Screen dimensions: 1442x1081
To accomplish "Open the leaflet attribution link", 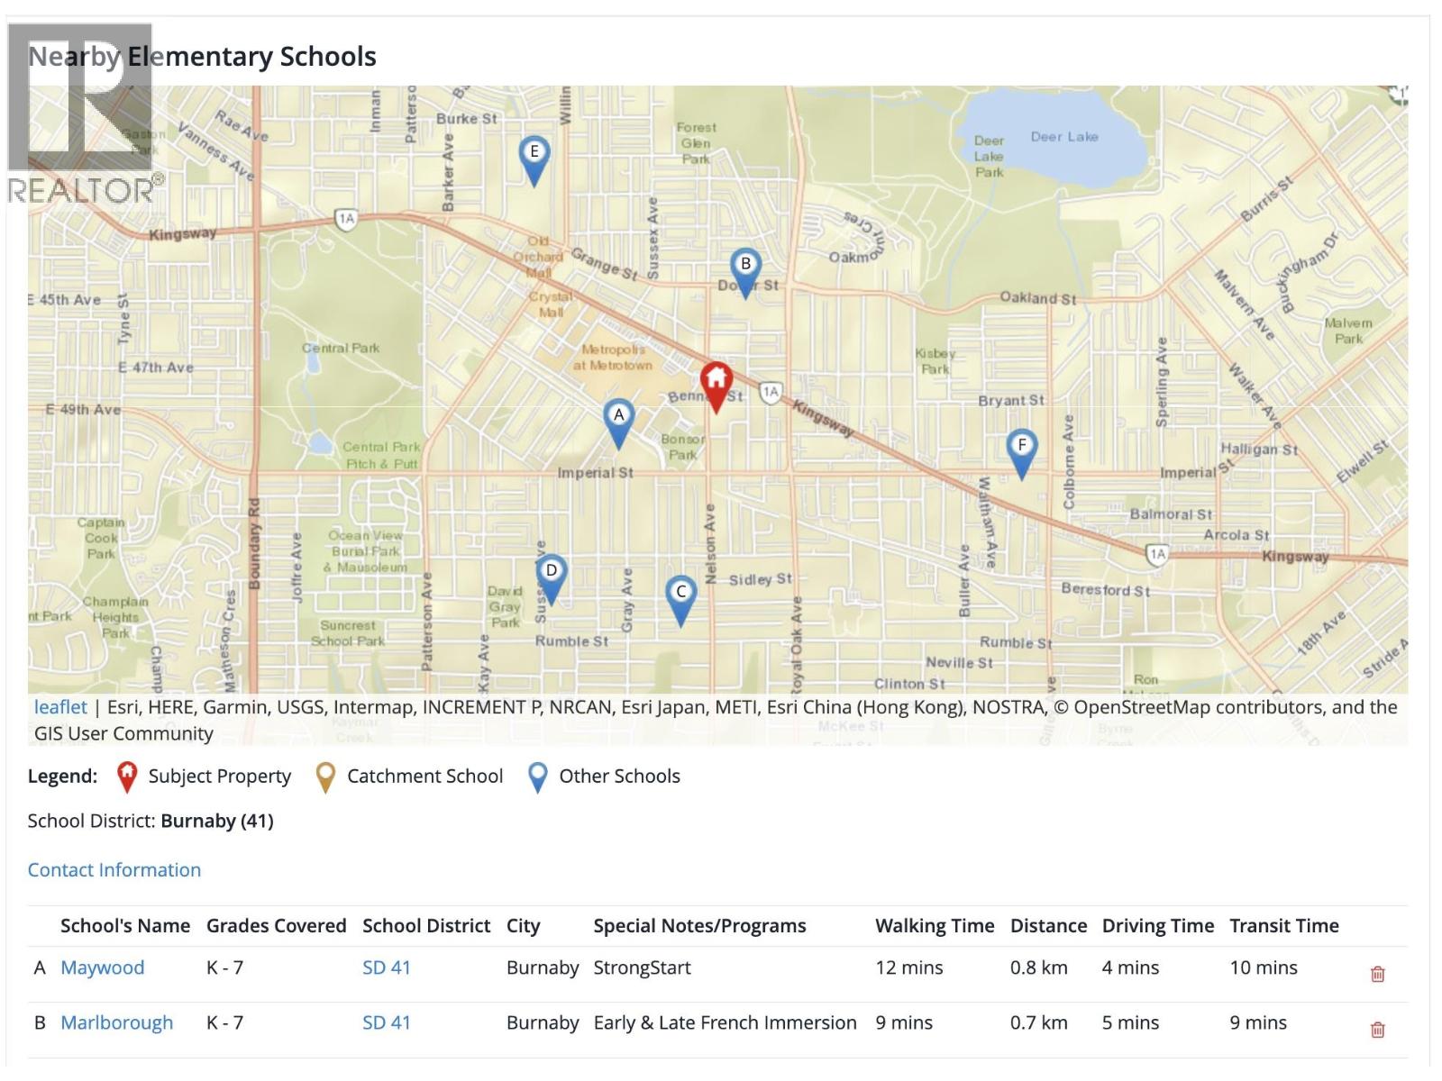I will [x=60, y=707].
